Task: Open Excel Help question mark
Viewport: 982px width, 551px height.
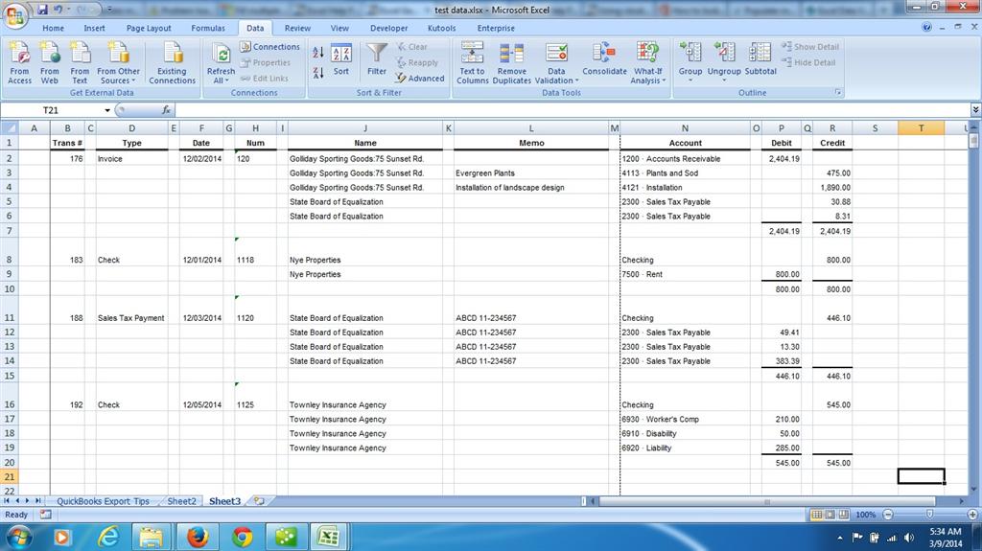Action: coord(927,28)
